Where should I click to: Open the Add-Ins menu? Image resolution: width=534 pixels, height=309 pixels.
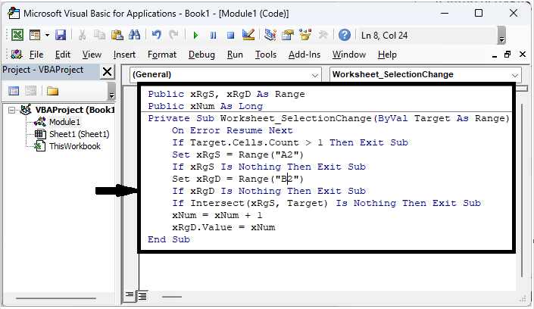point(304,55)
